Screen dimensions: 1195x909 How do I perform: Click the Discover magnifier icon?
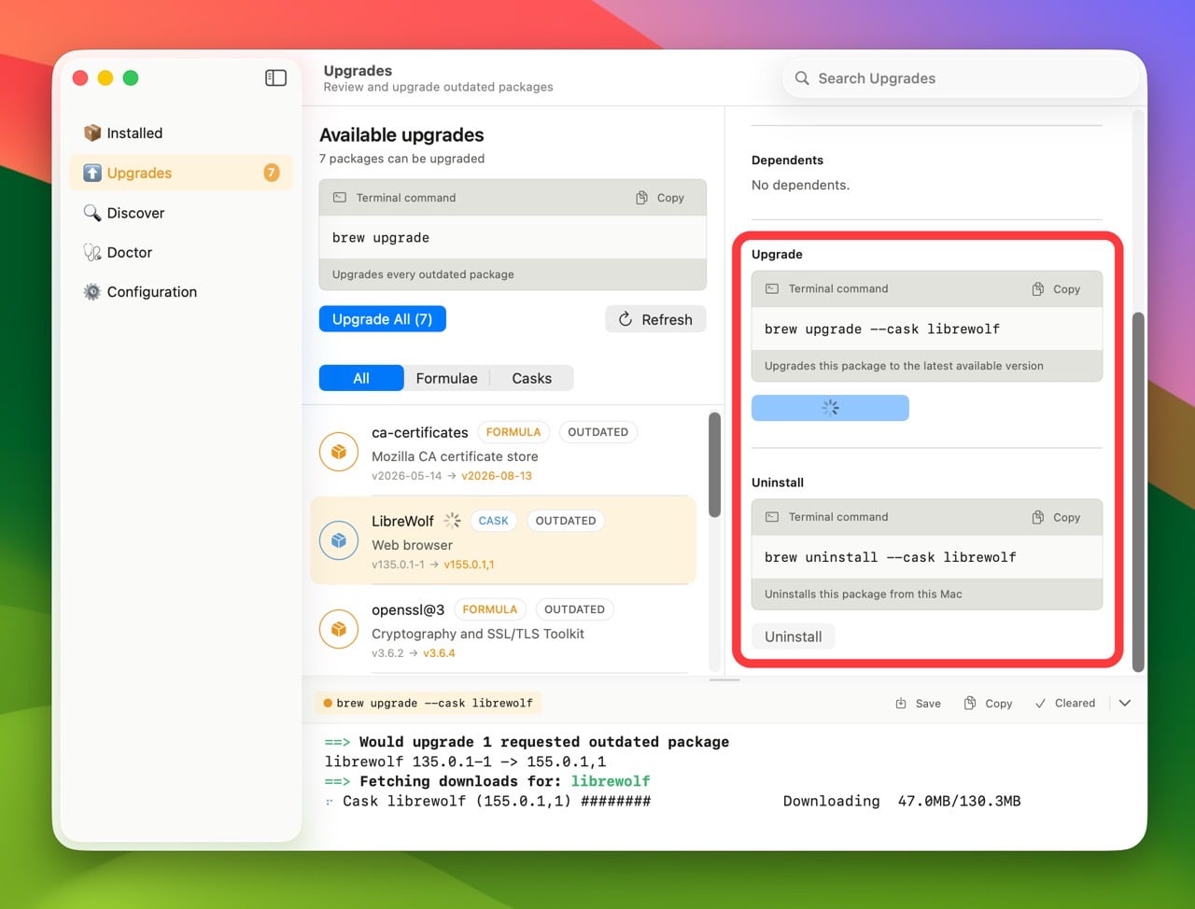tap(91, 213)
